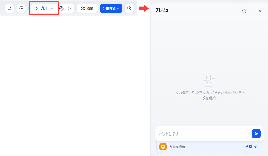The width and height of the screenshot is (268, 156).
Task: Click the preview panel resize handle
Action: pyautogui.click(x=152, y=83)
